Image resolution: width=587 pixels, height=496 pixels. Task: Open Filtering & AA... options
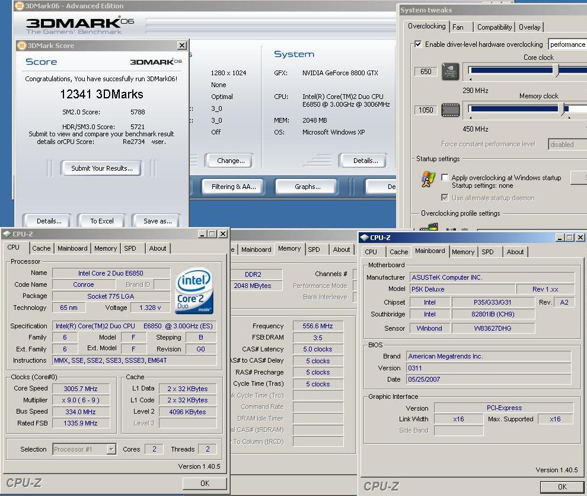click(x=234, y=187)
